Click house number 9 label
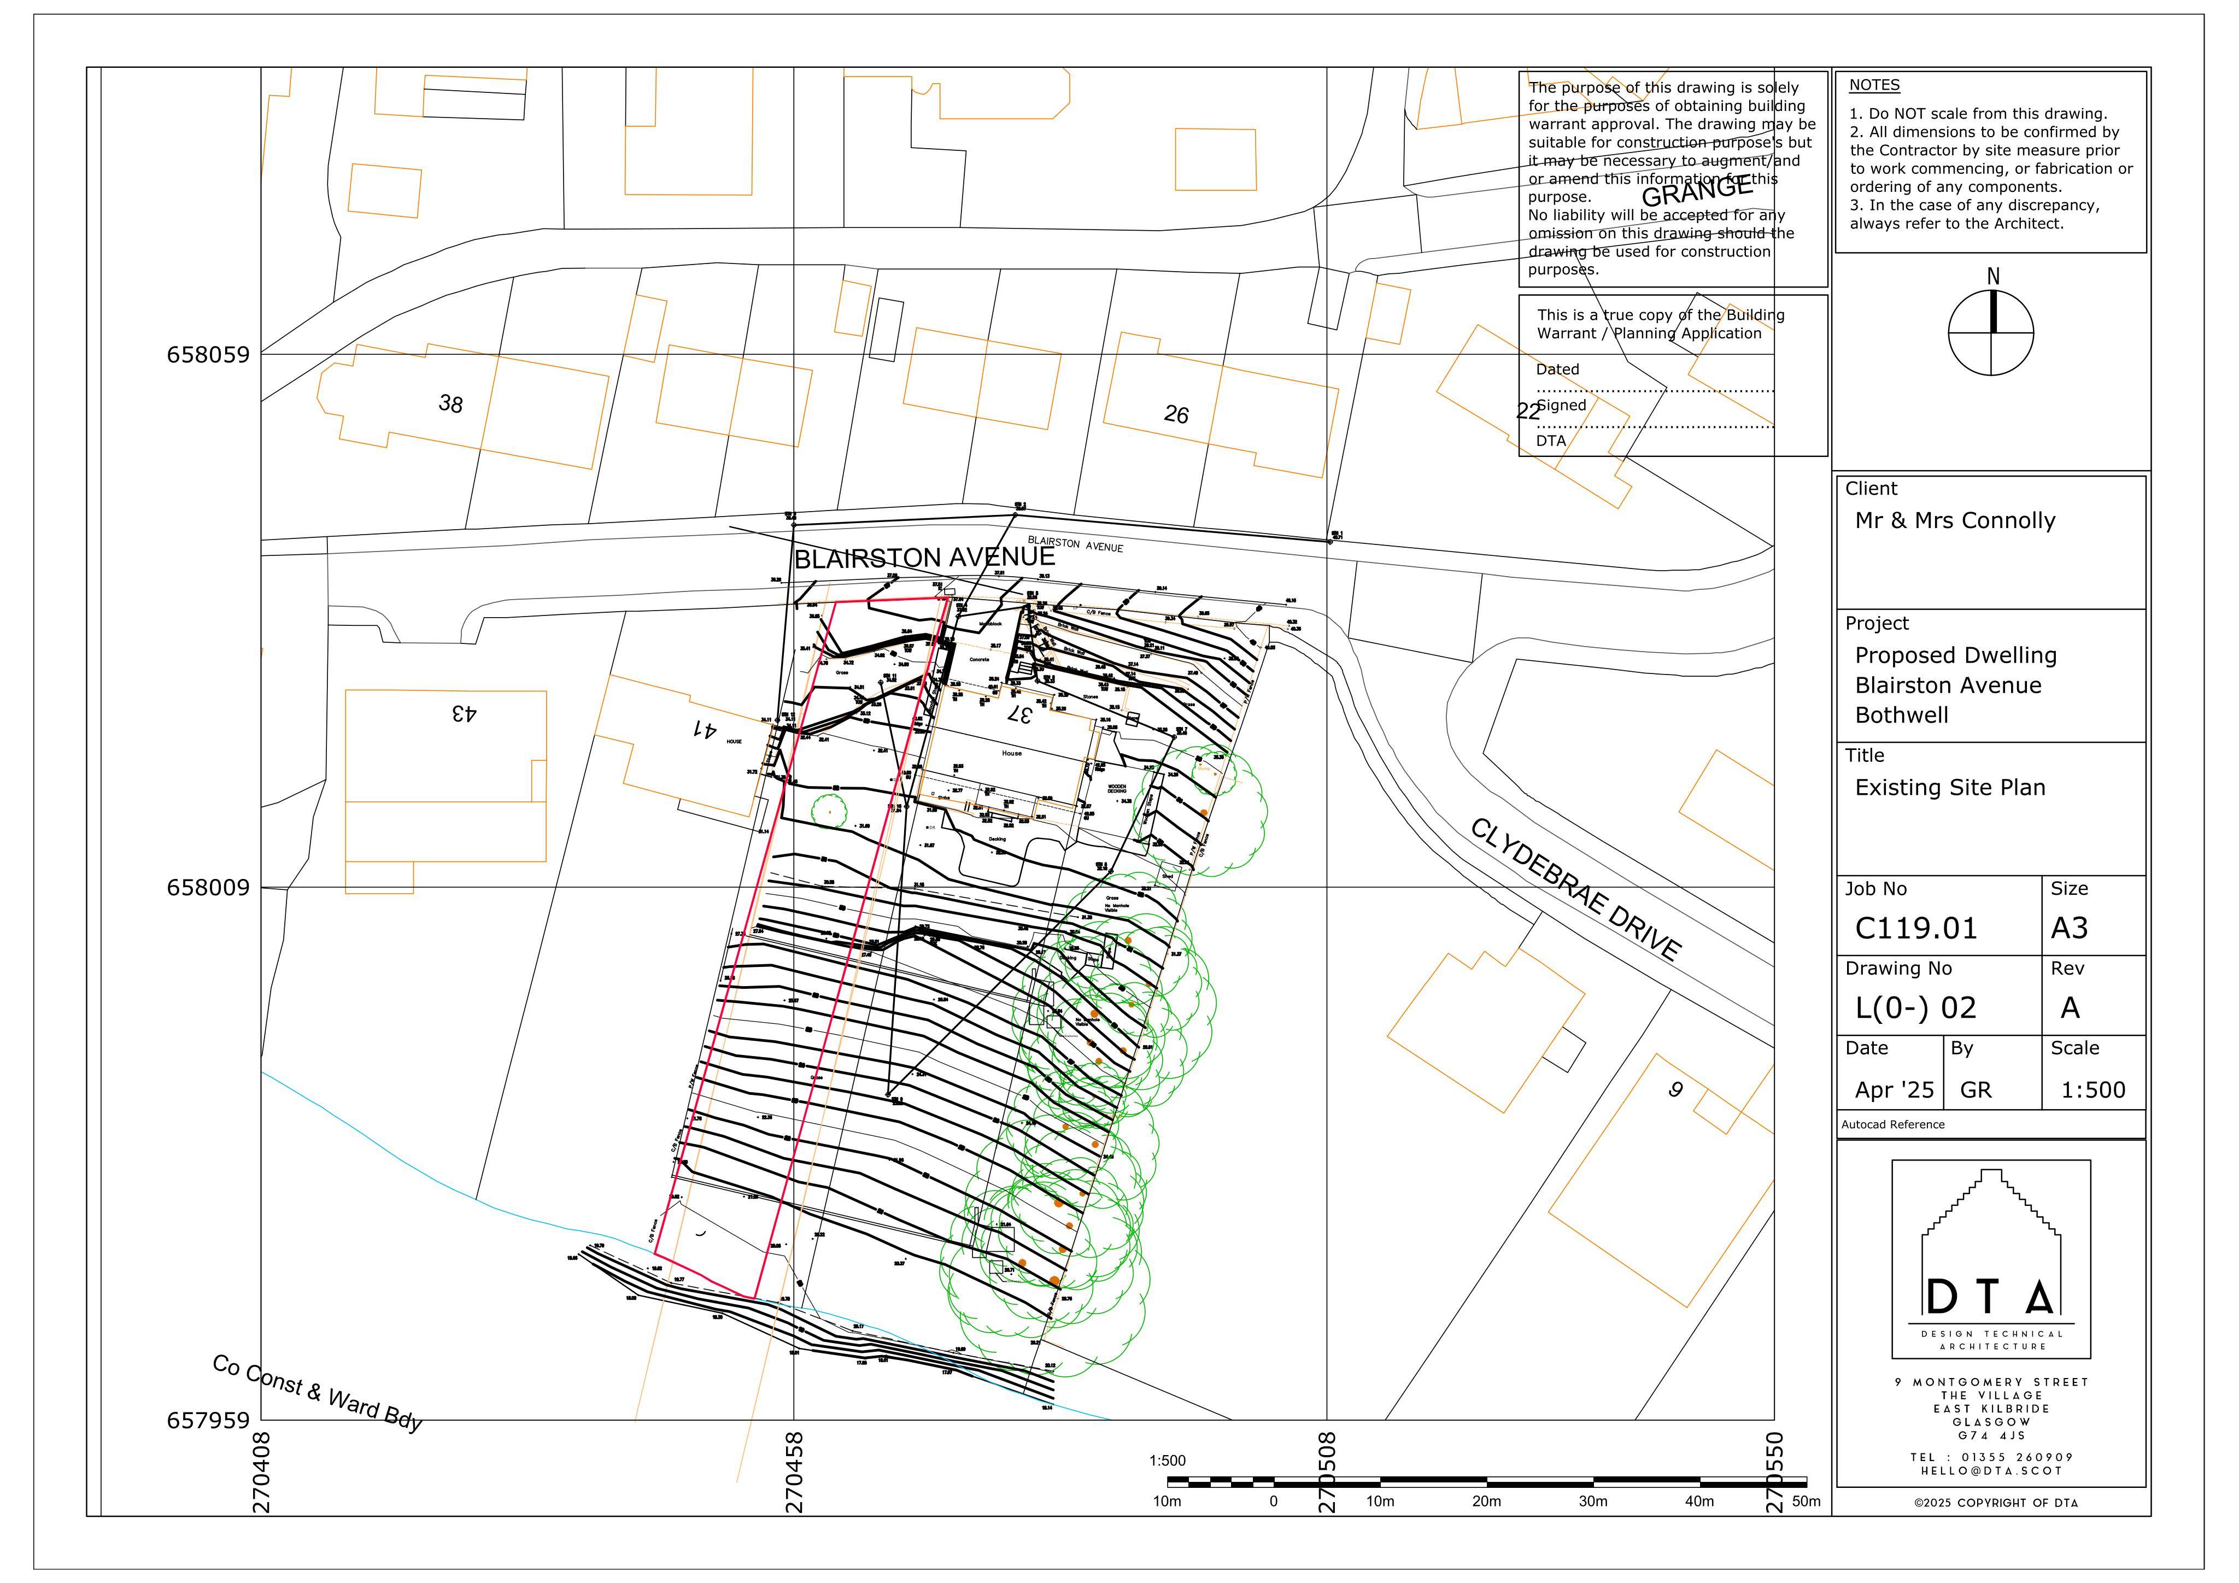 click(x=1675, y=1089)
